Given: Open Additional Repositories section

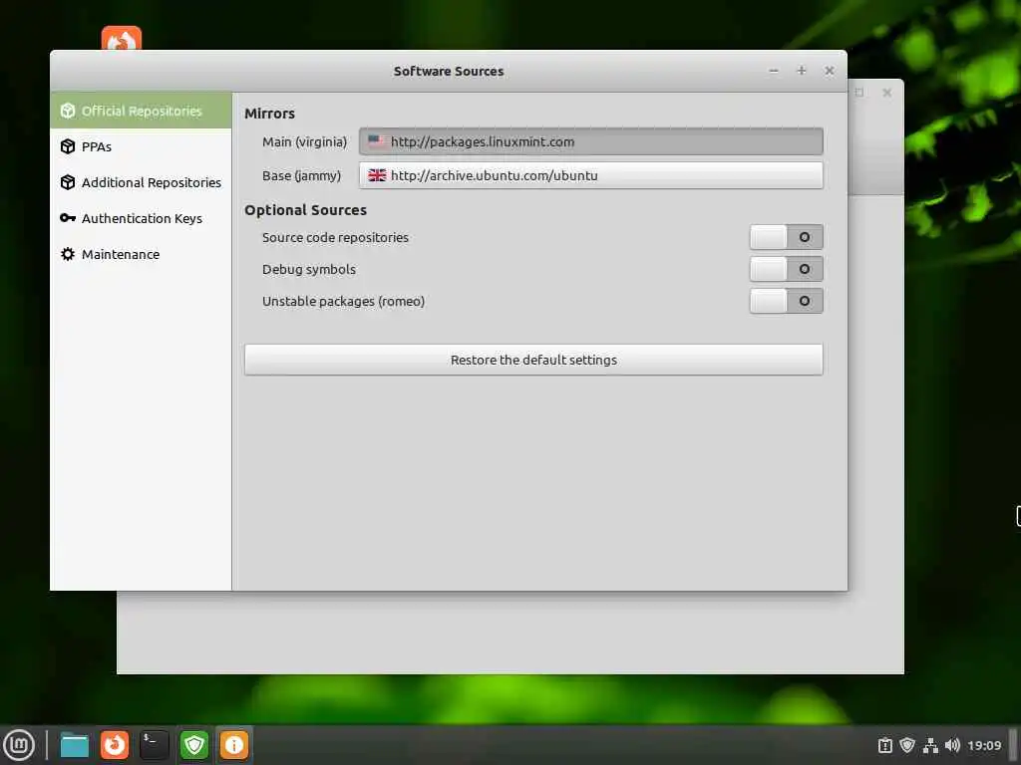Looking at the screenshot, I should pyautogui.click(x=141, y=182).
